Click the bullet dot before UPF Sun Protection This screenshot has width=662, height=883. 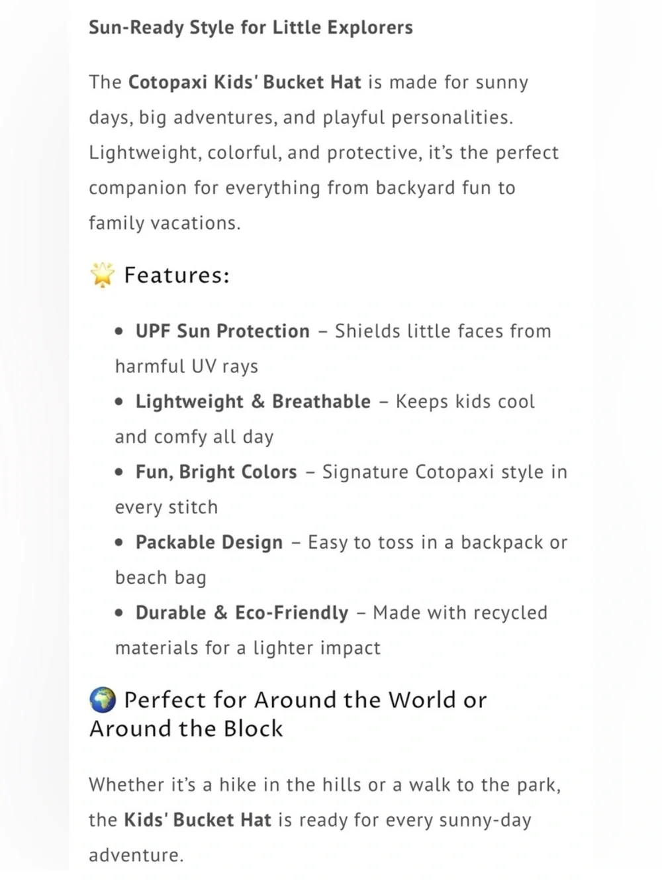click(x=119, y=331)
